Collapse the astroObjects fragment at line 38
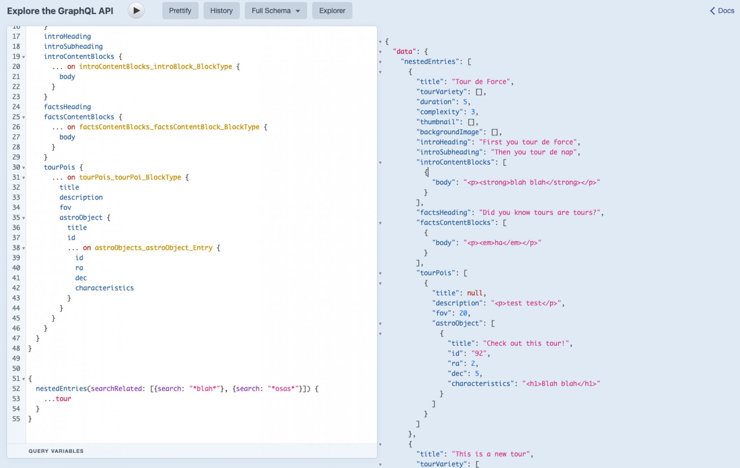Viewport: 740px width, 468px height. (x=23, y=248)
